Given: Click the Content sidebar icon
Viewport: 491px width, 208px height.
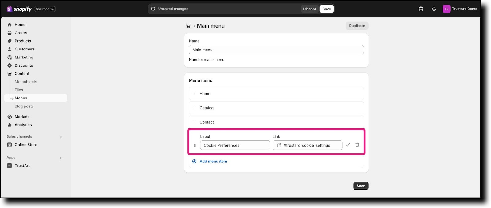Looking at the screenshot, I should click(x=10, y=73).
